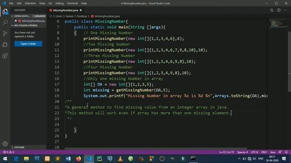Open the Debug menu
The image size is (291, 163).
tap(60, 3)
